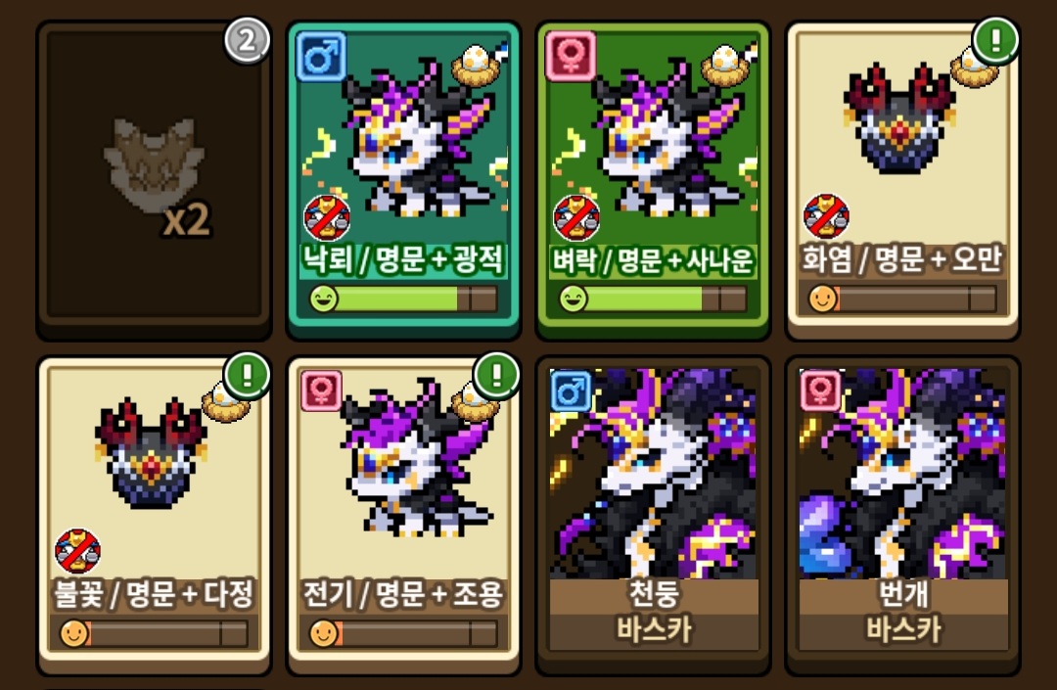Click the happiness bar on the 낙뢰 card
1057x690 pixels.
(403, 299)
